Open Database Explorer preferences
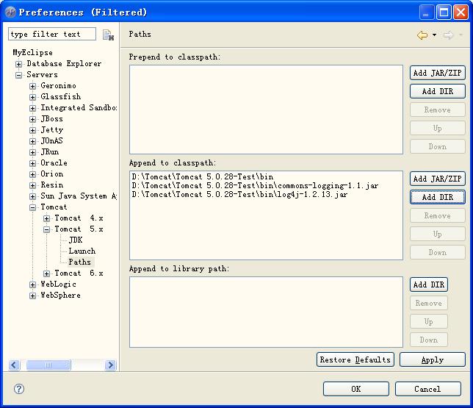This screenshot has width=473, height=408. (x=64, y=64)
